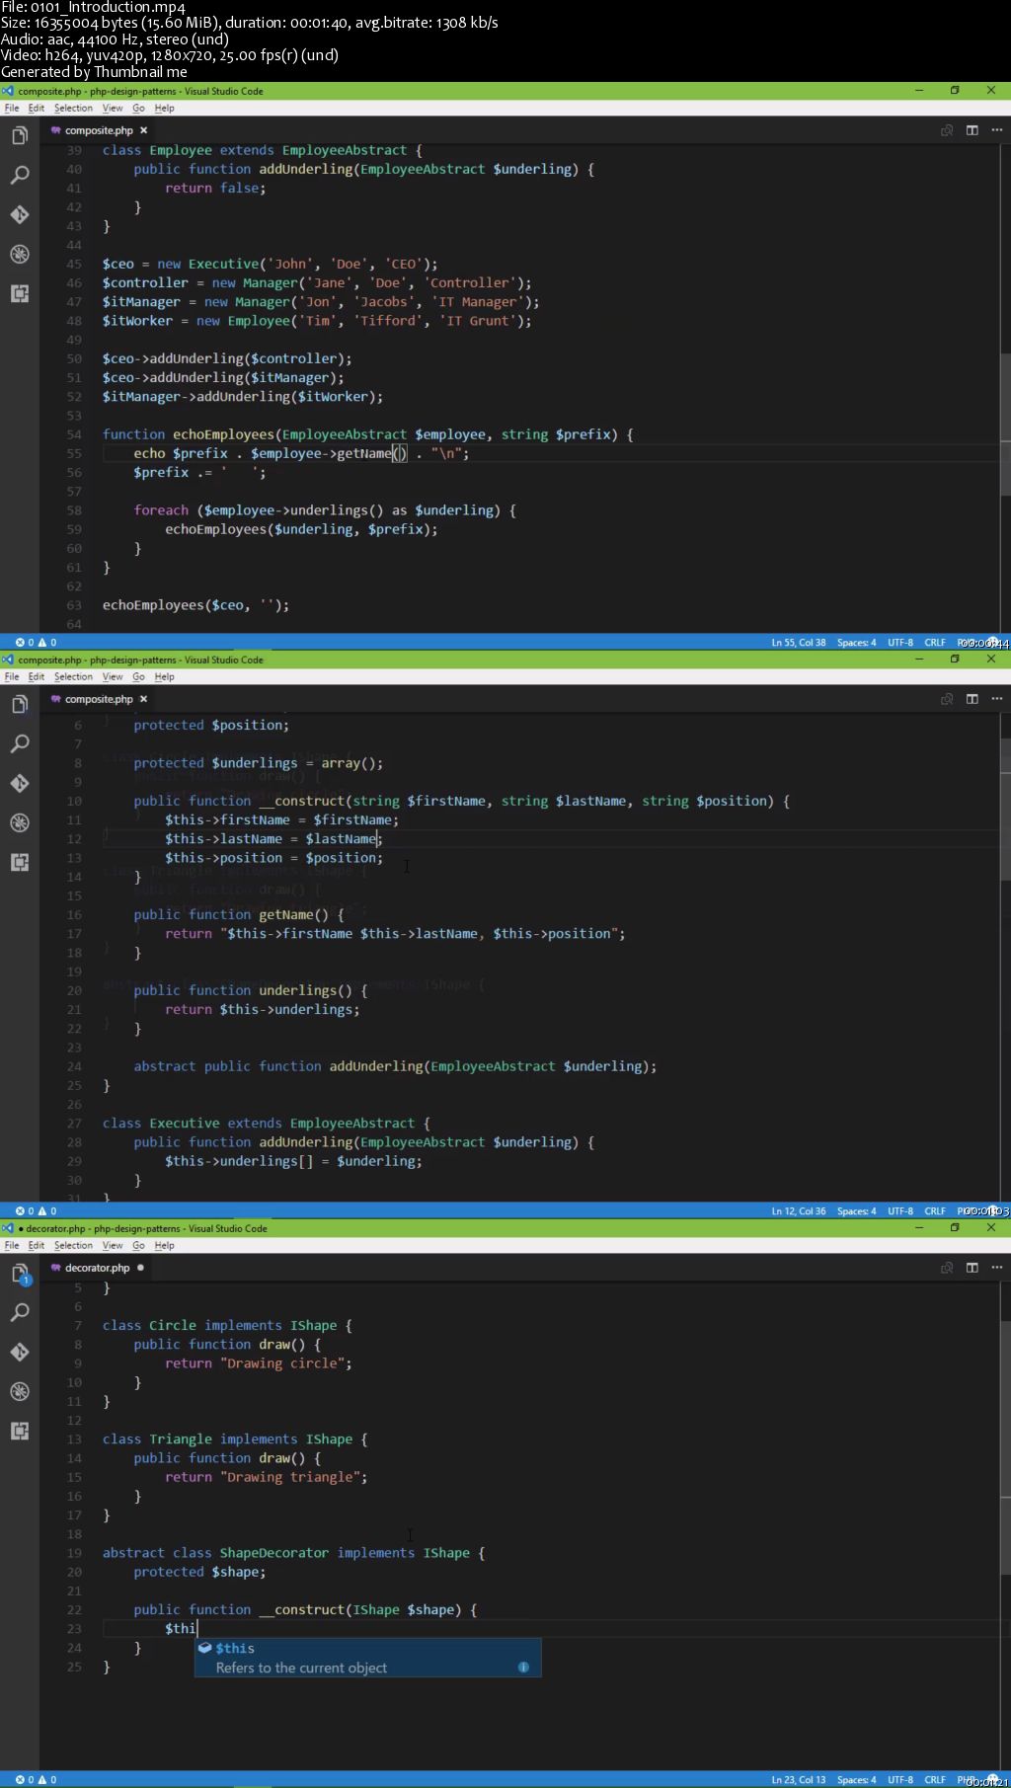The width and height of the screenshot is (1011, 1788).
Task: Click the info icon in the $this suggestion
Action: (x=523, y=1668)
